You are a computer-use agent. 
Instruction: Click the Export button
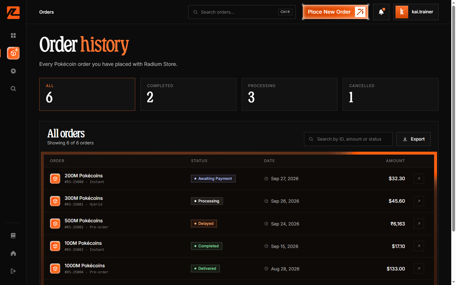click(x=414, y=139)
